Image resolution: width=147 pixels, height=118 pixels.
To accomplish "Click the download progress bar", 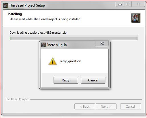I will (74, 38).
